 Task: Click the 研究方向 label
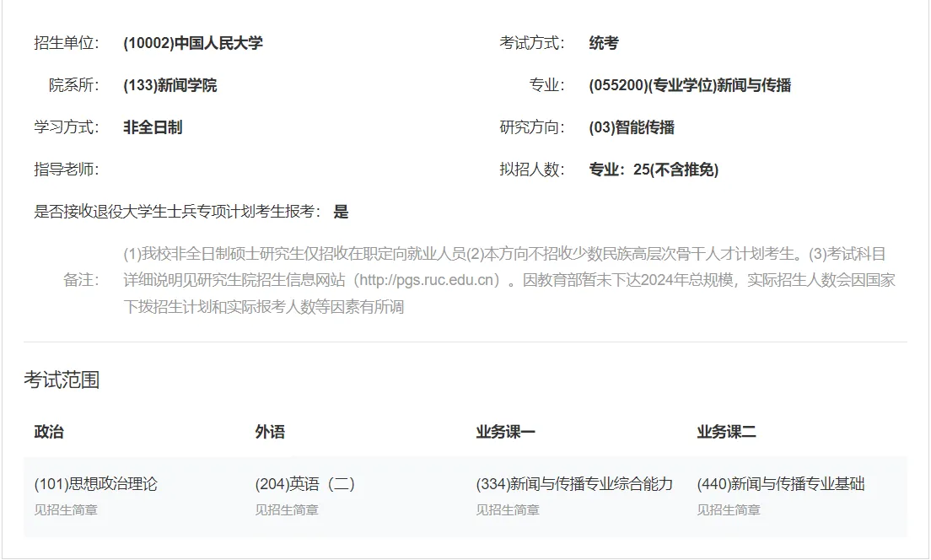(x=532, y=127)
